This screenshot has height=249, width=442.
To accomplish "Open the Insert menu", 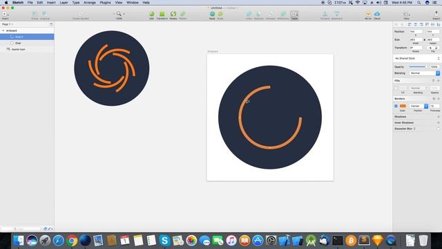I will [51, 3].
